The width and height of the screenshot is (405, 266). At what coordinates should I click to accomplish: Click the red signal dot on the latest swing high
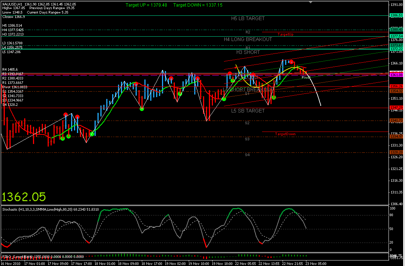[291, 62]
